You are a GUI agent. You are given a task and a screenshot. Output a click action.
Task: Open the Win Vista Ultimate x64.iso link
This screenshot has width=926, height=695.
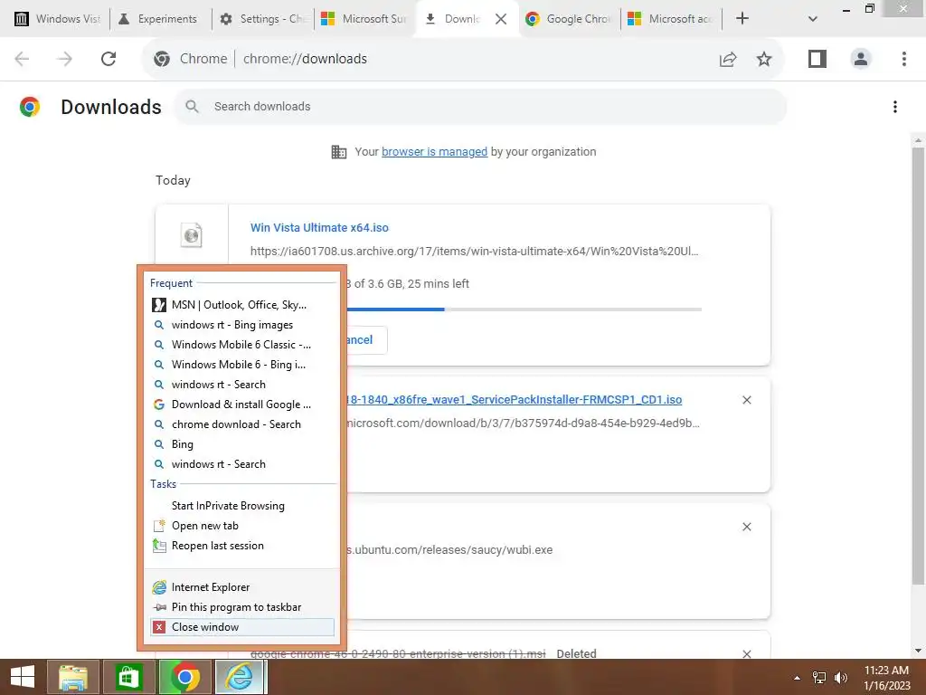click(x=319, y=227)
